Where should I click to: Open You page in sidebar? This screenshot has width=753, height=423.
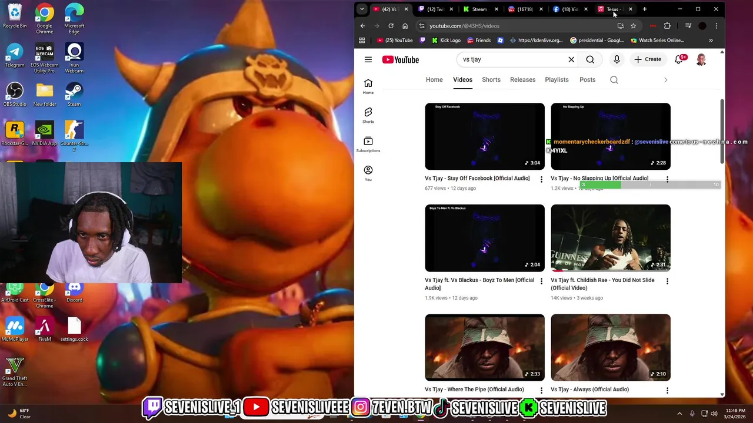[368, 173]
